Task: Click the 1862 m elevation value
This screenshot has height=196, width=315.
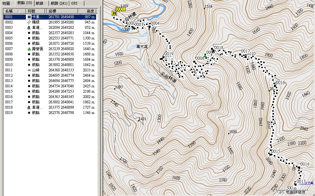Action: tap(89, 102)
